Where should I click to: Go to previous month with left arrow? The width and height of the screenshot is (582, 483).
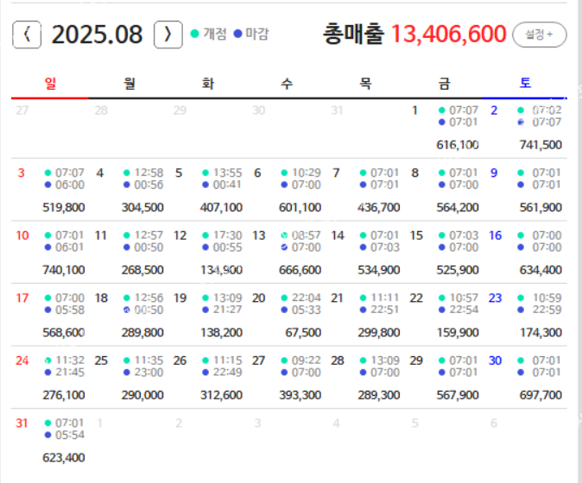pyautogui.click(x=27, y=34)
